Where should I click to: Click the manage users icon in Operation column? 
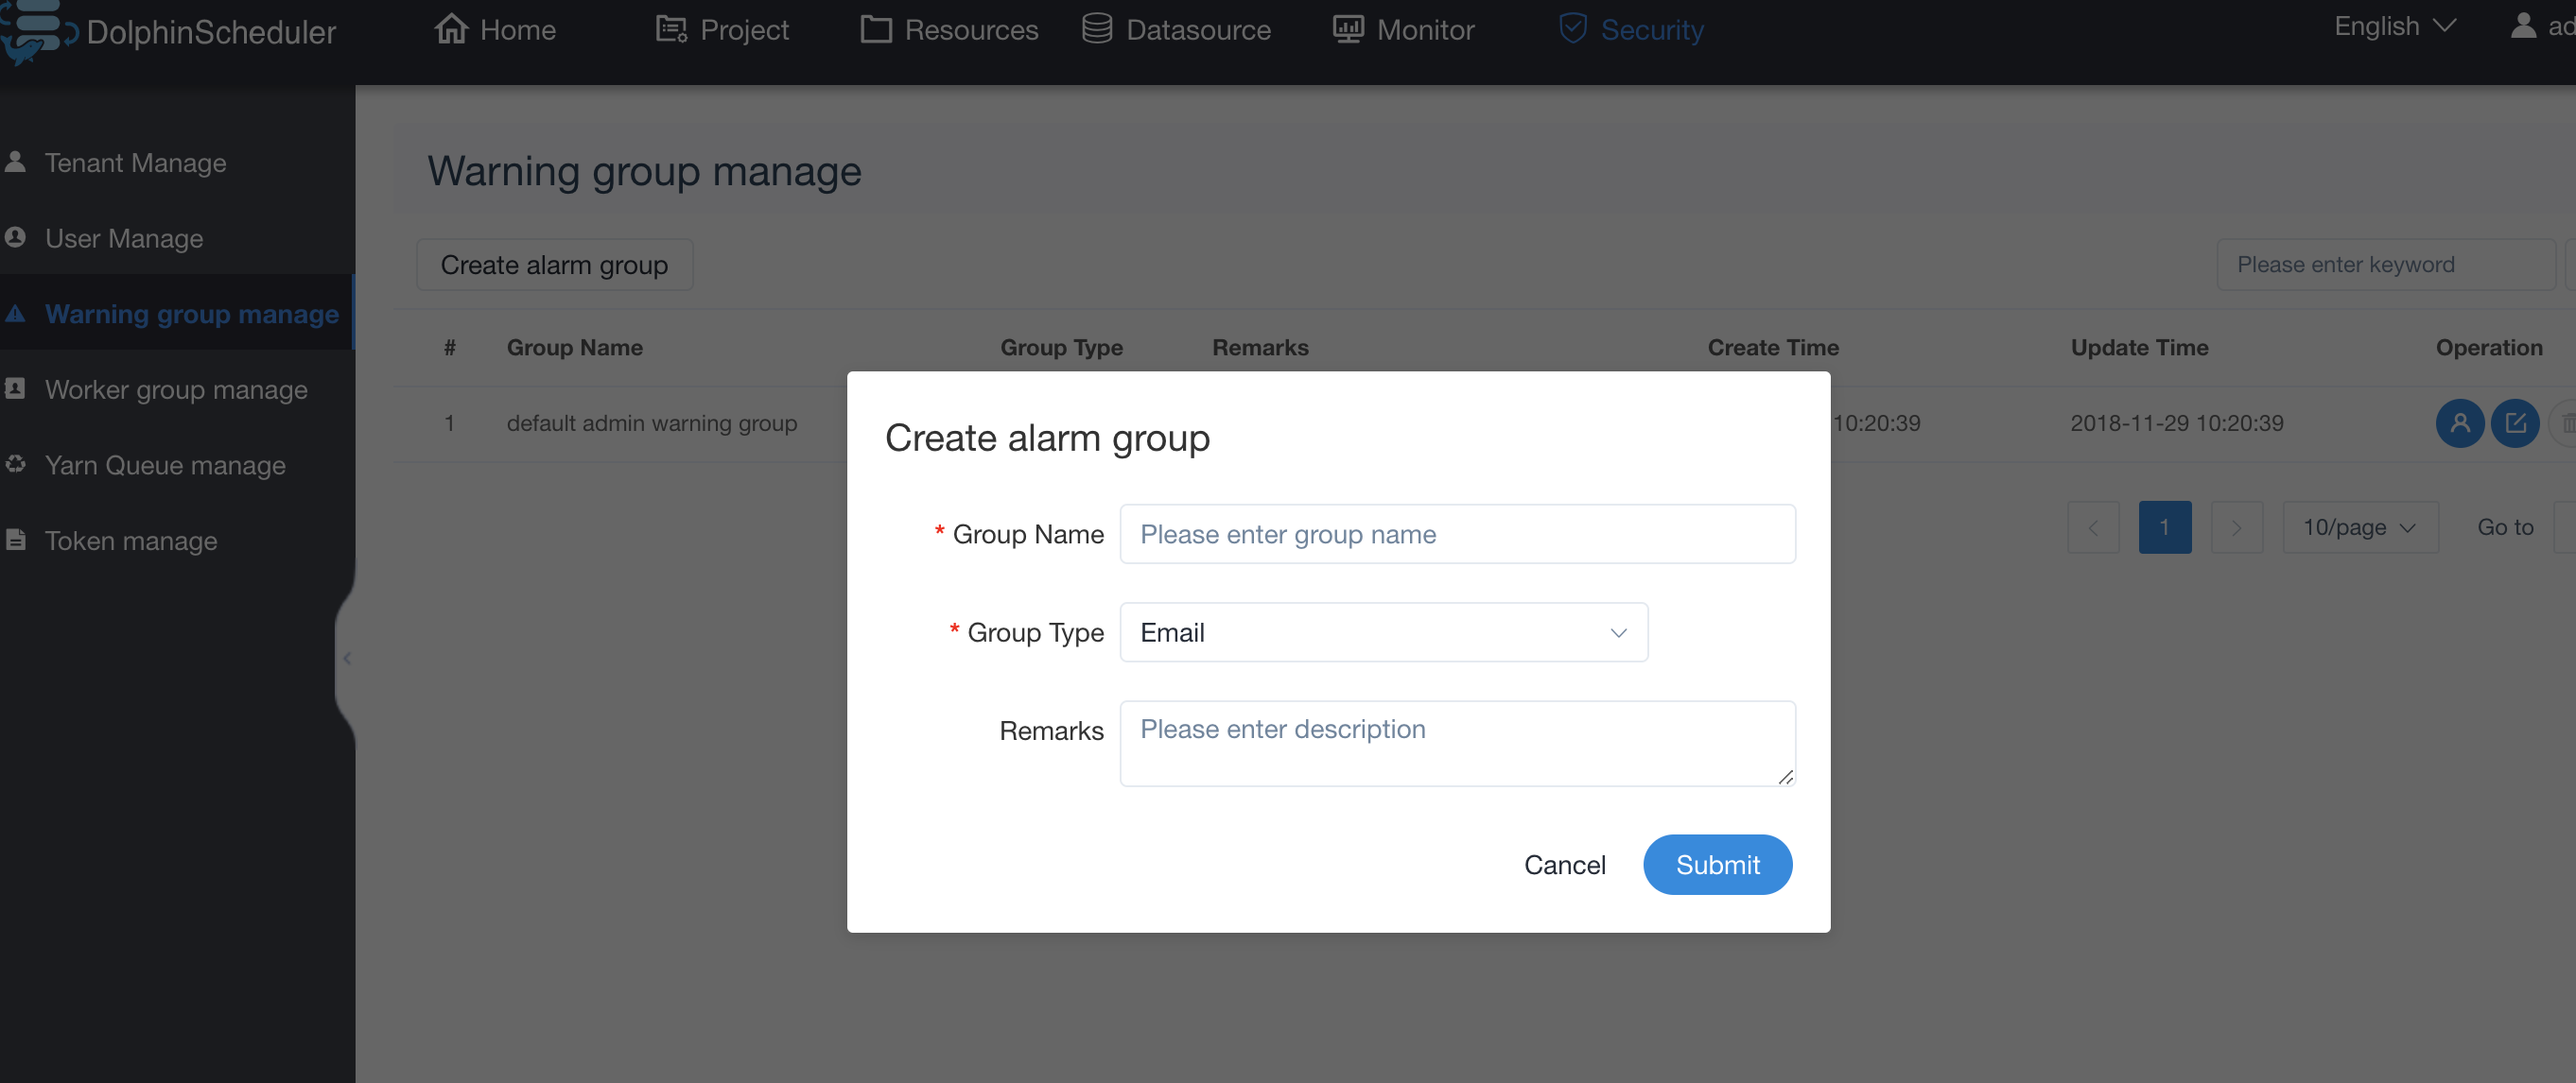point(2459,423)
